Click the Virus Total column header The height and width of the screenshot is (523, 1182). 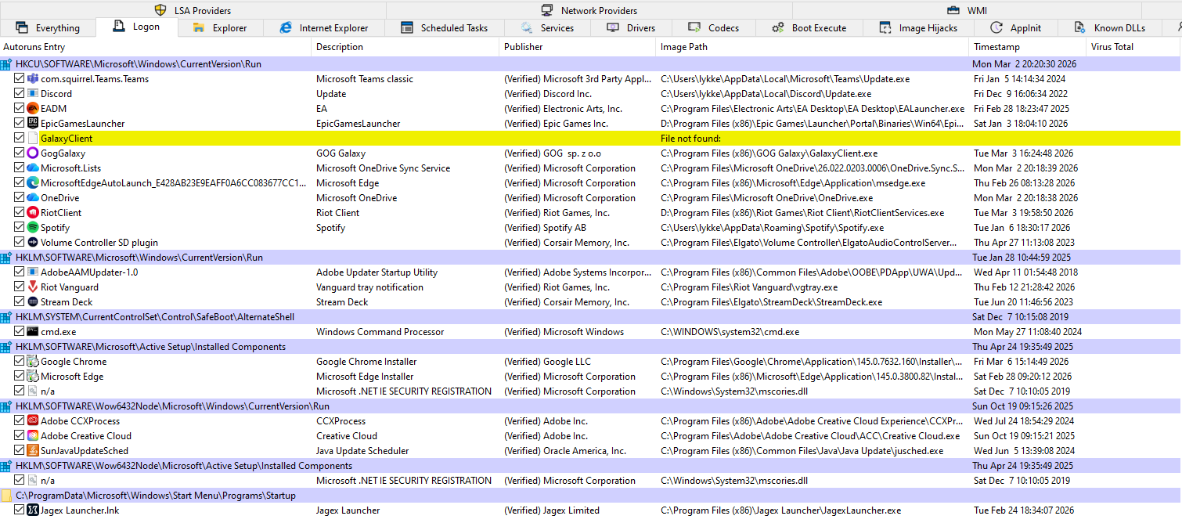point(1134,47)
